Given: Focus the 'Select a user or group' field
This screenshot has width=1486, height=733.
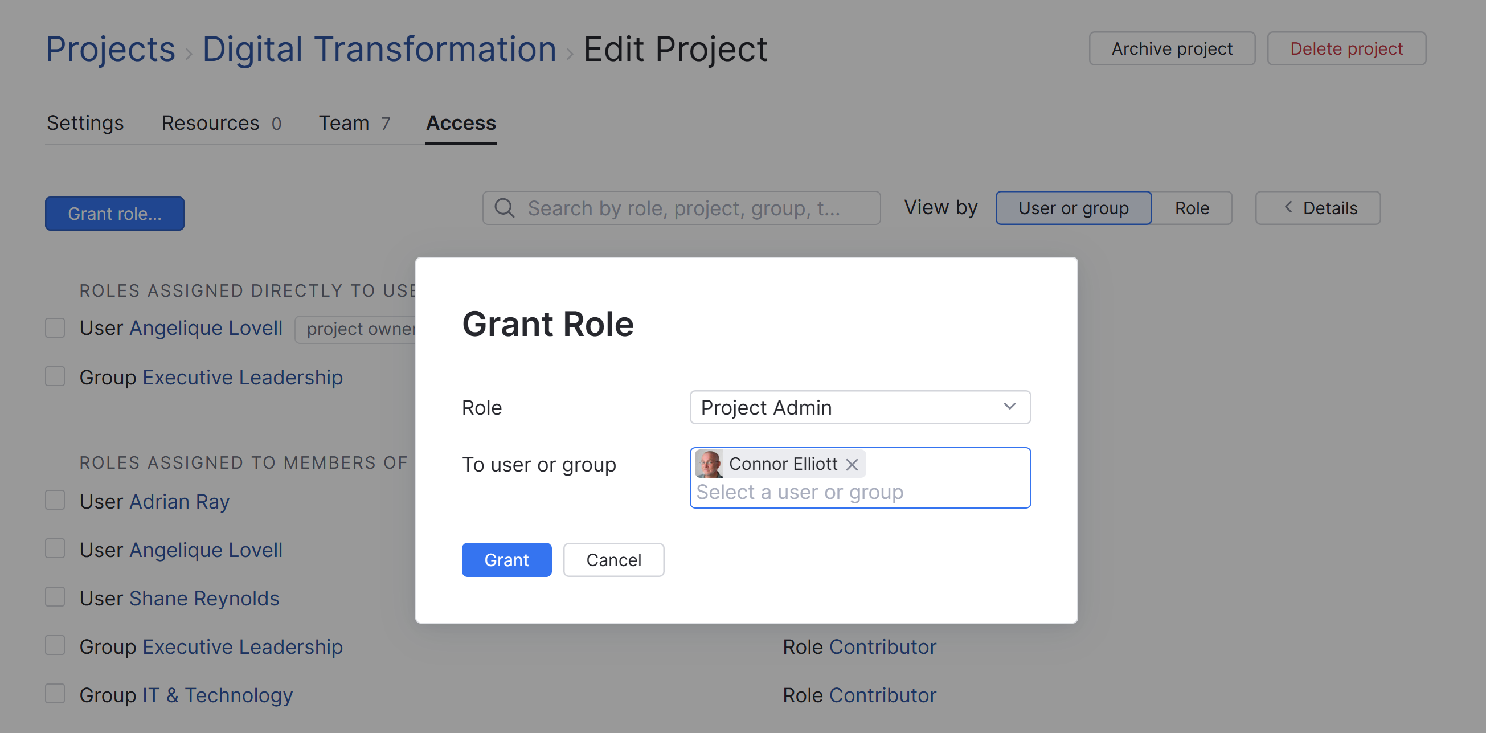Looking at the screenshot, I should pyautogui.click(x=859, y=492).
